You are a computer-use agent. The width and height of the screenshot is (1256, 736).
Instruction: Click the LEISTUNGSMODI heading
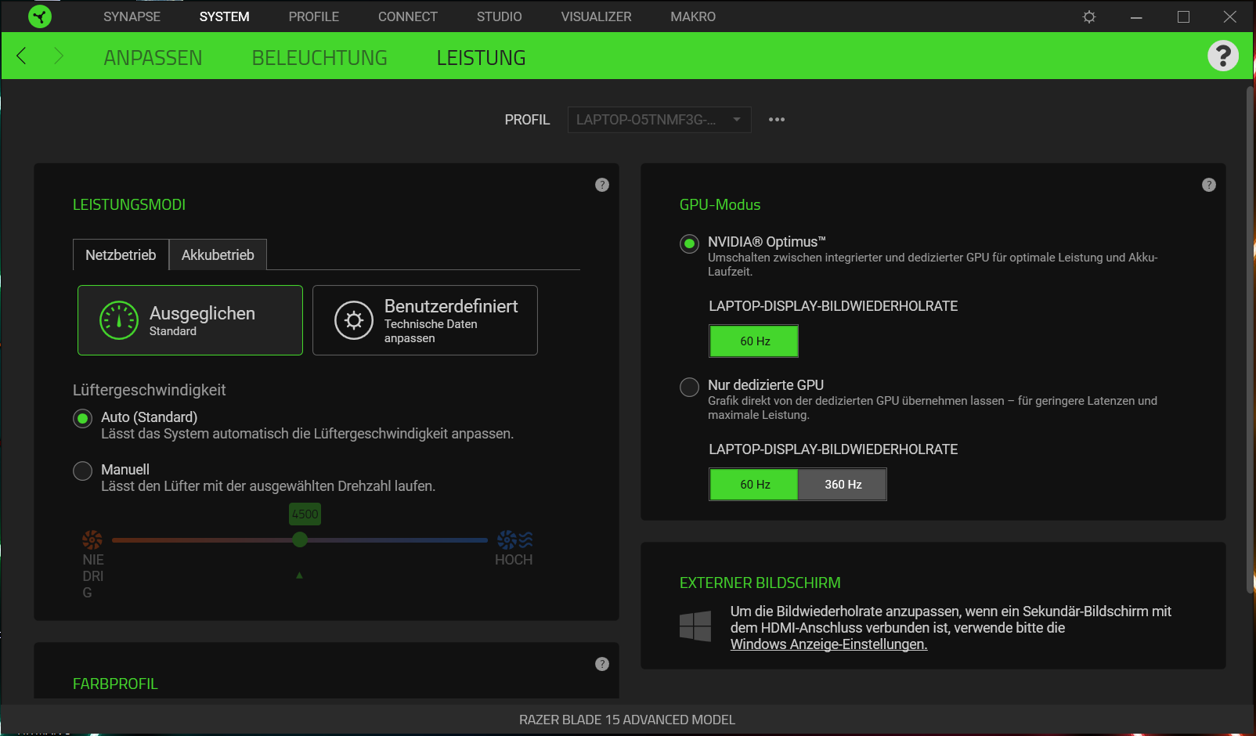pyautogui.click(x=129, y=204)
